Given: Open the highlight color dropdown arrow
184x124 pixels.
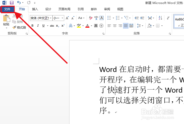Looking at the screenshot, I should [x=83, y=26].
